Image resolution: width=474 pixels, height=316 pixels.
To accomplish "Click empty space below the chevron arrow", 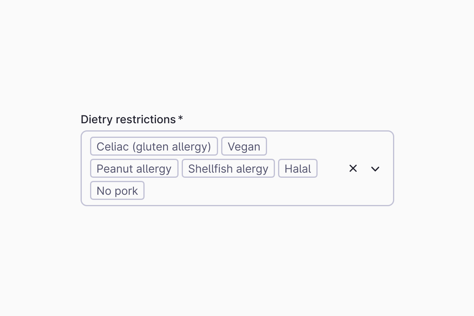I will tap(375, 192).
